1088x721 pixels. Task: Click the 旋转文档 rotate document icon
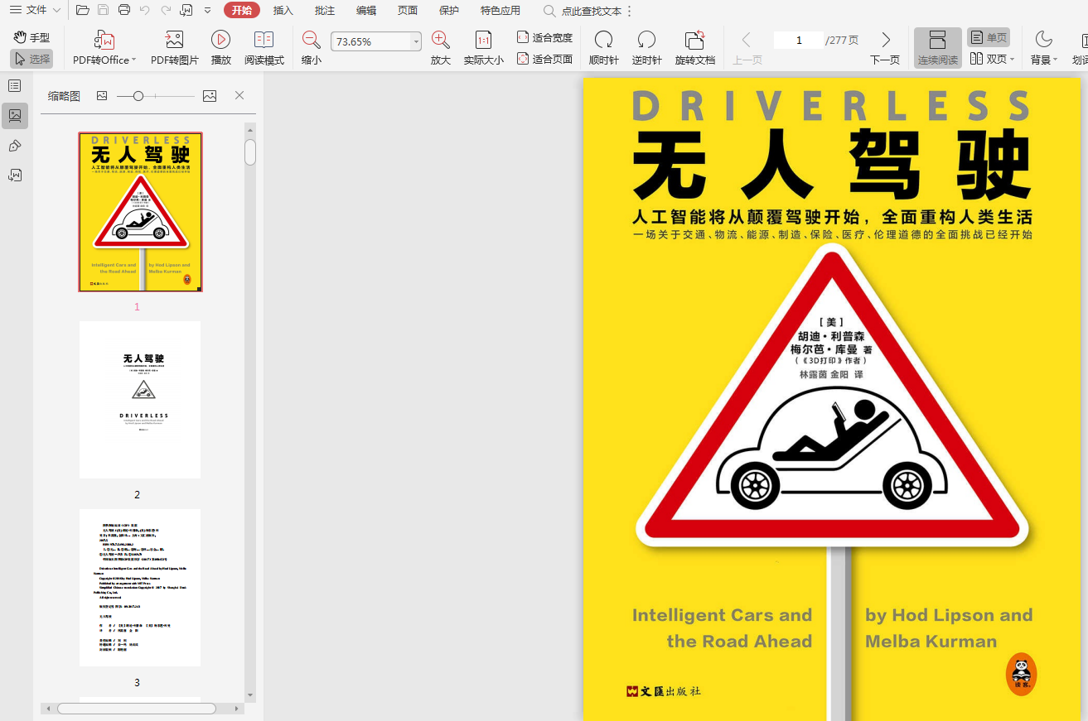click(x=695, y=40)
